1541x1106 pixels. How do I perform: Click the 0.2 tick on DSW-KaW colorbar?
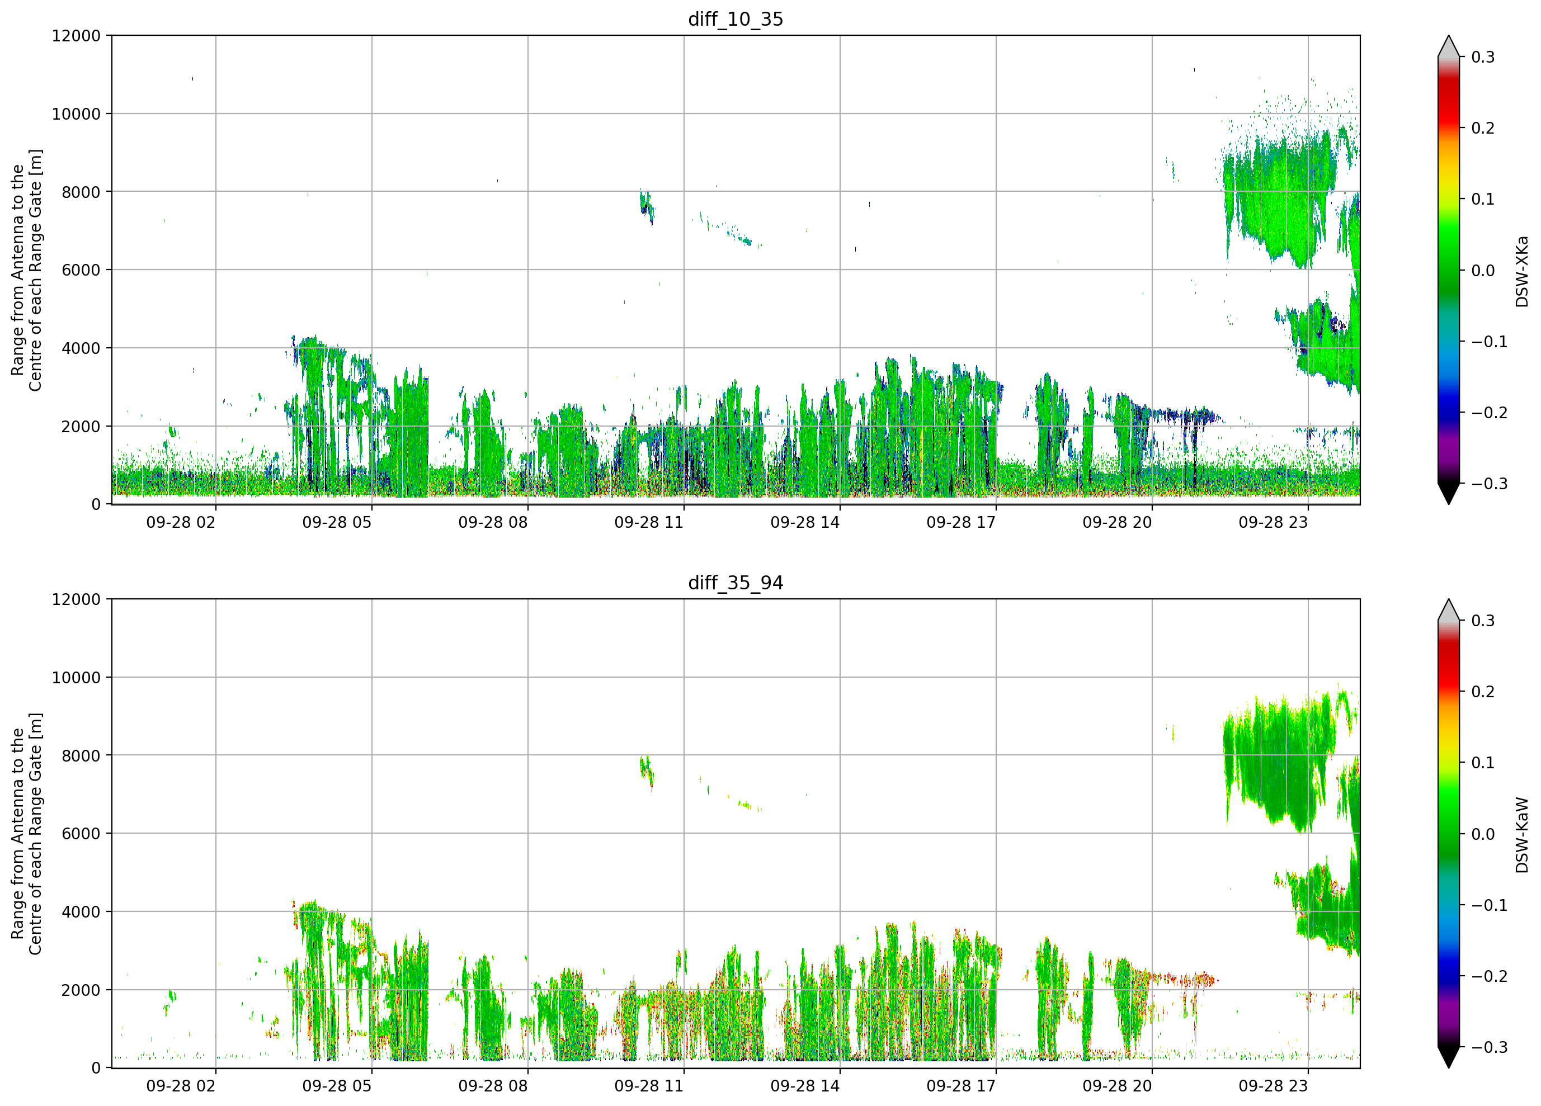[x=1483, y=692]
